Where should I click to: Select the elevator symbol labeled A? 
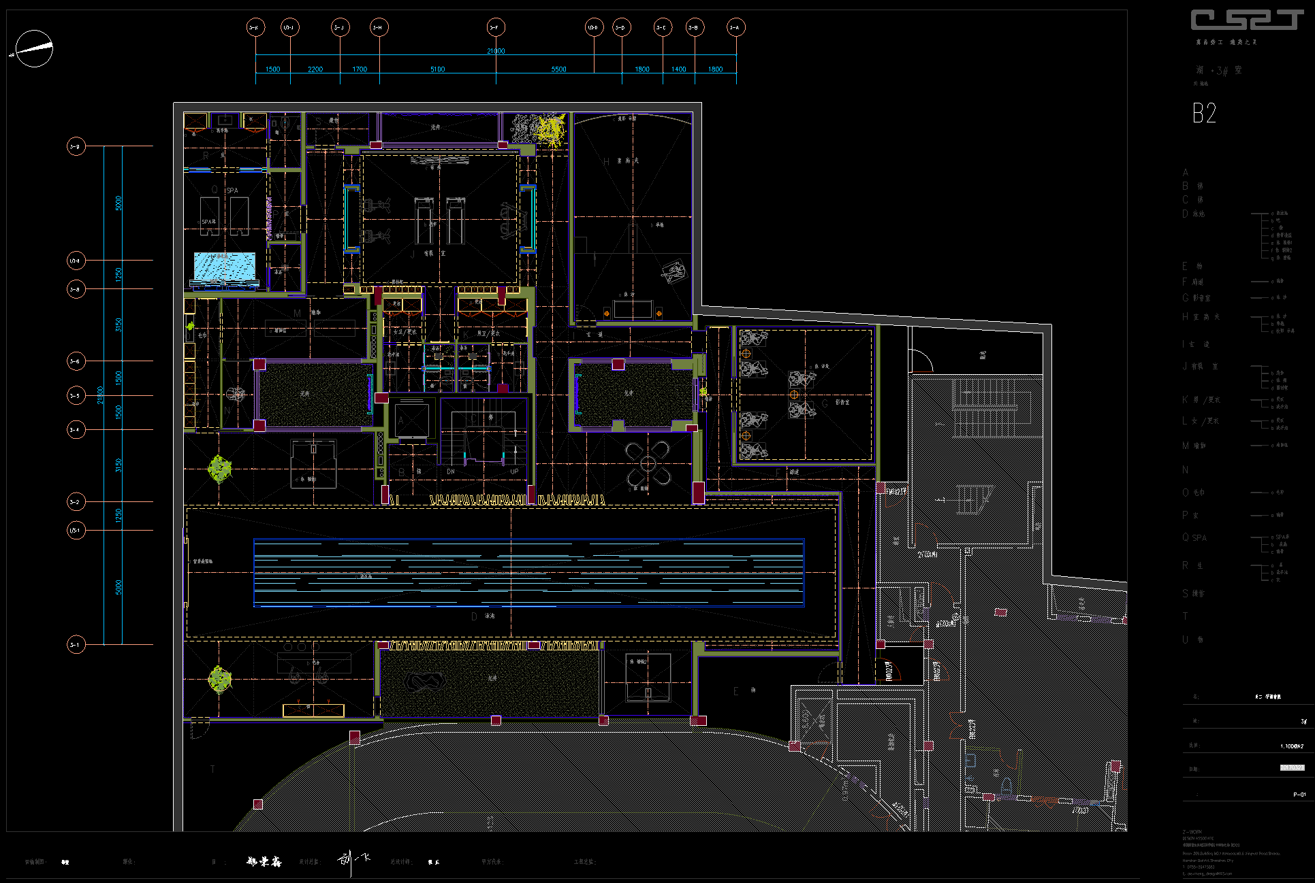coord(411,420)
